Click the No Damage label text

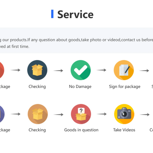click(80, 86)
